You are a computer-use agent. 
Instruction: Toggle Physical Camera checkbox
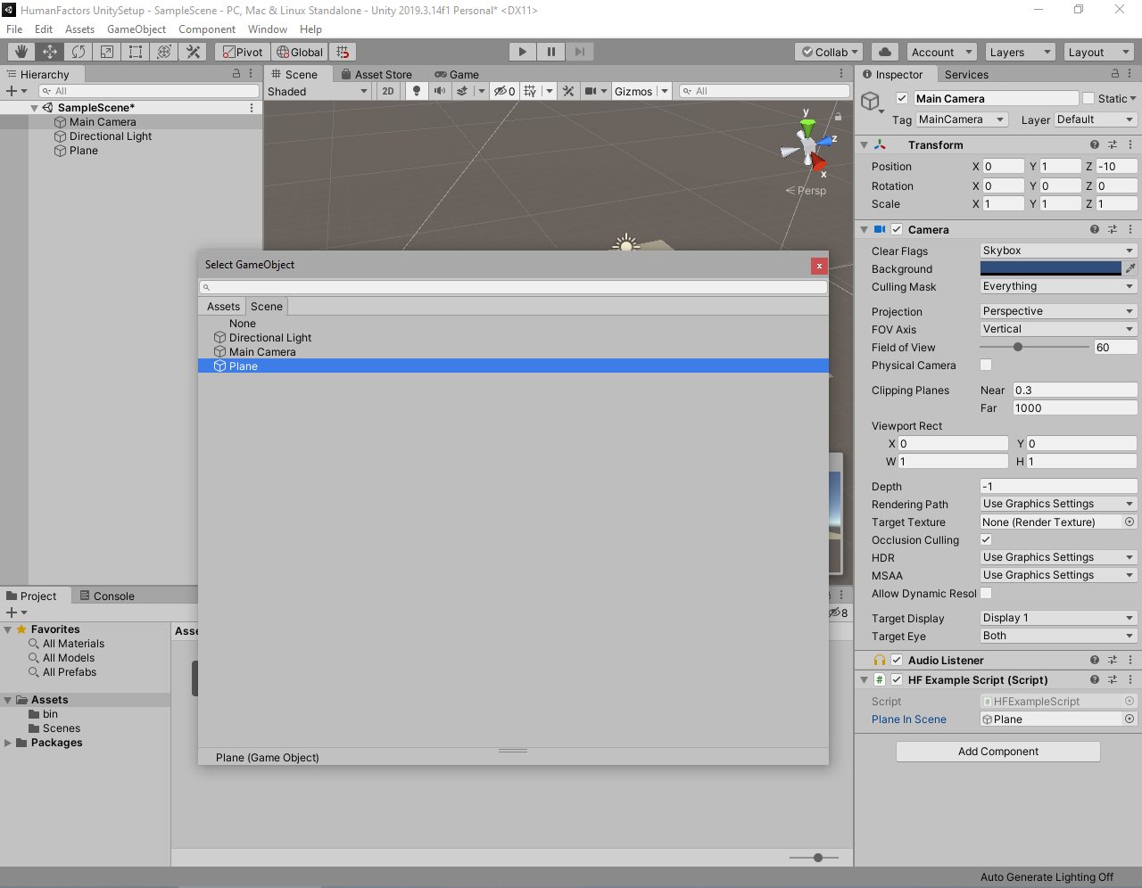coord(986,365)
